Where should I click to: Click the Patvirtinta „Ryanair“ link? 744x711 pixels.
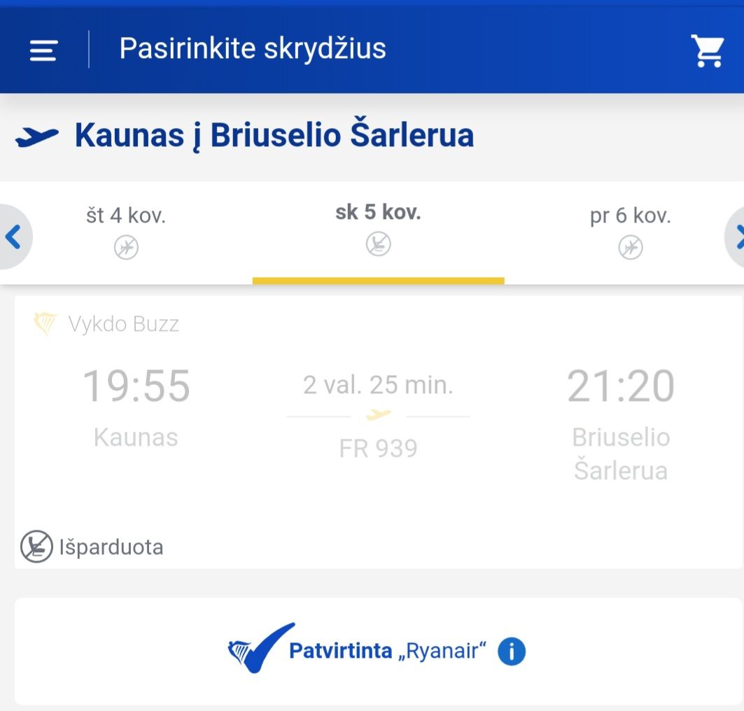pos(387,652)
